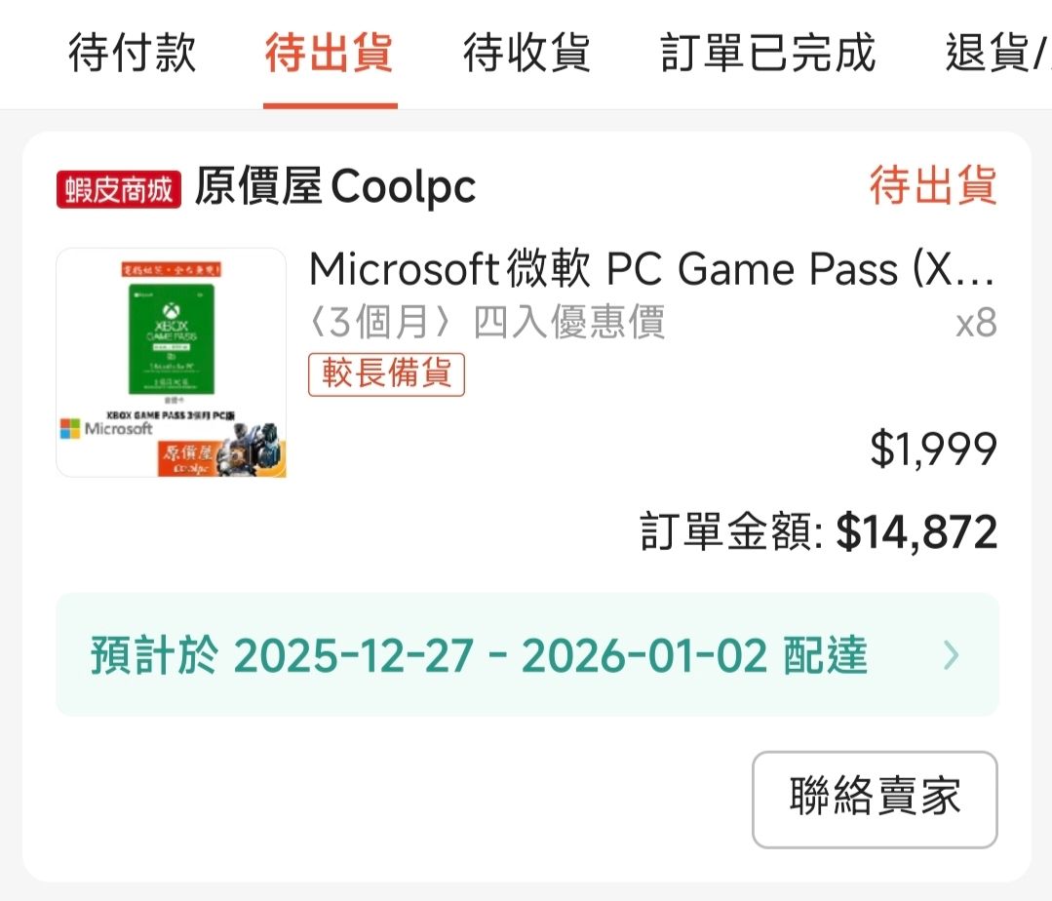Switch to the partially visible 退貨 tab
The height and width of the screenshot is (901, 1052).
pos(996,53)
